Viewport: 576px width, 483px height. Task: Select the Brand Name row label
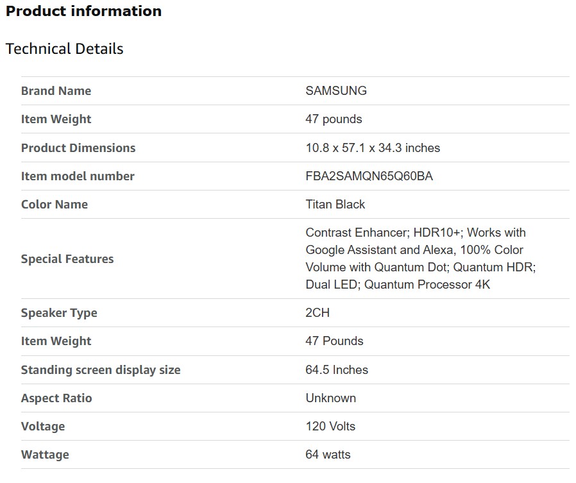pos(56,91)
